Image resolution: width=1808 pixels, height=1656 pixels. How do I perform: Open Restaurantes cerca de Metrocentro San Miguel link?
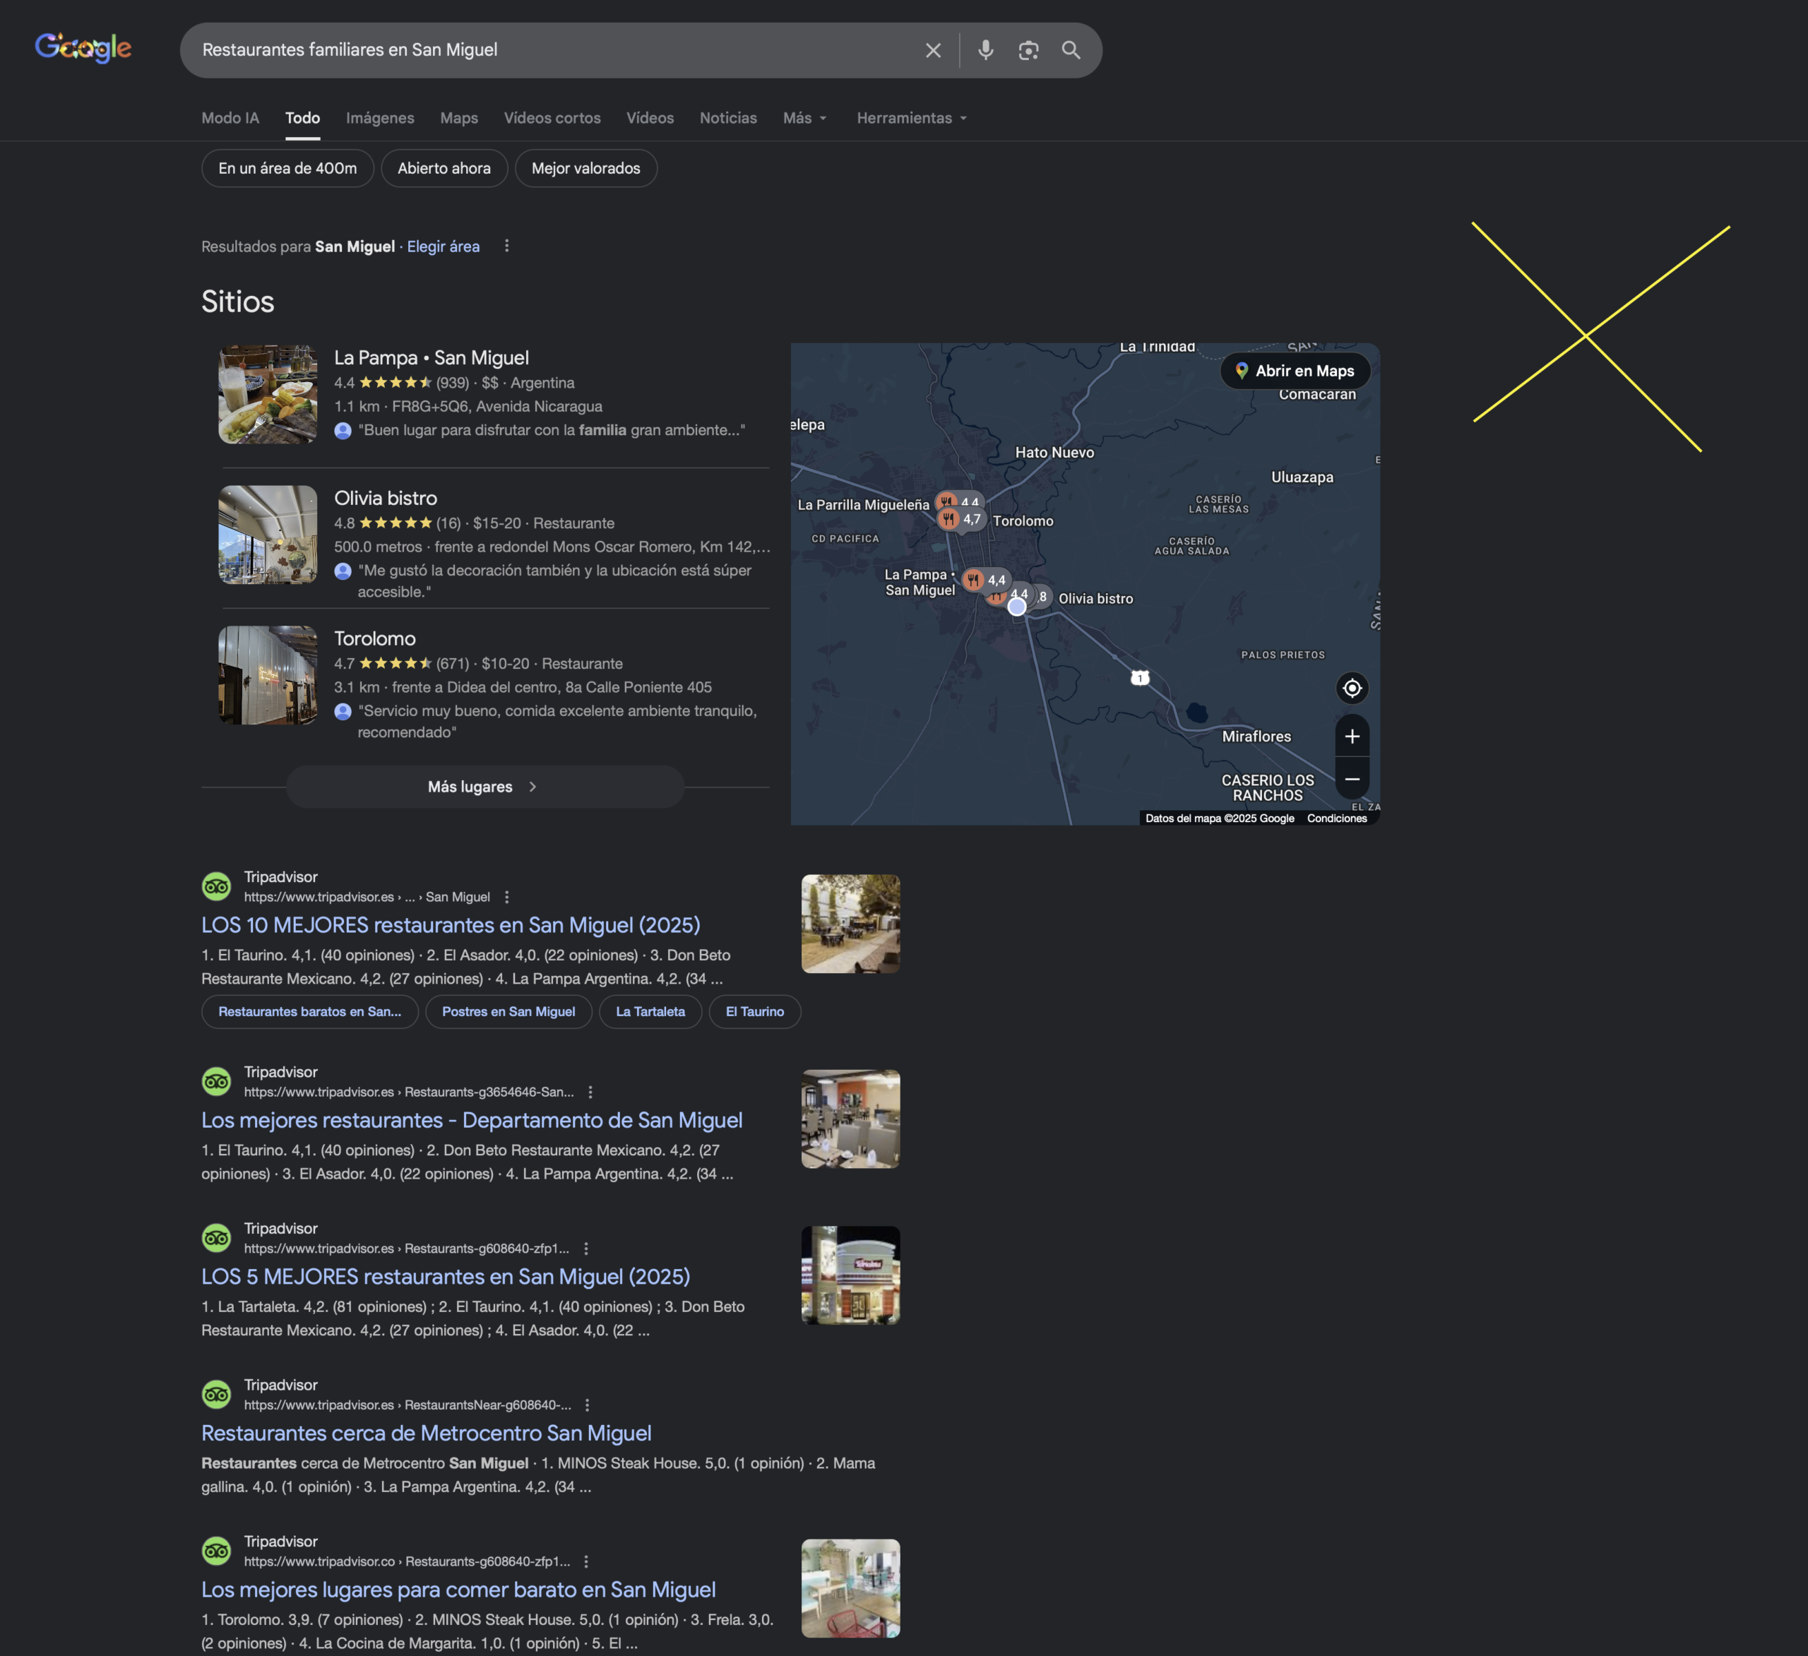tap(426, 1434)
